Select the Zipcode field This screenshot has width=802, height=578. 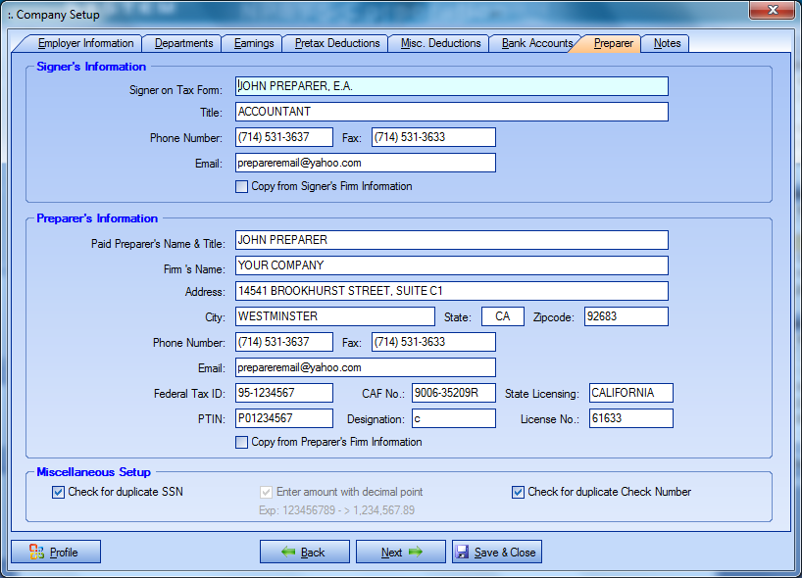(x=626, y=316)
